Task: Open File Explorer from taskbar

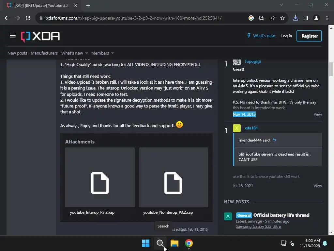Action: click(175, 243)
